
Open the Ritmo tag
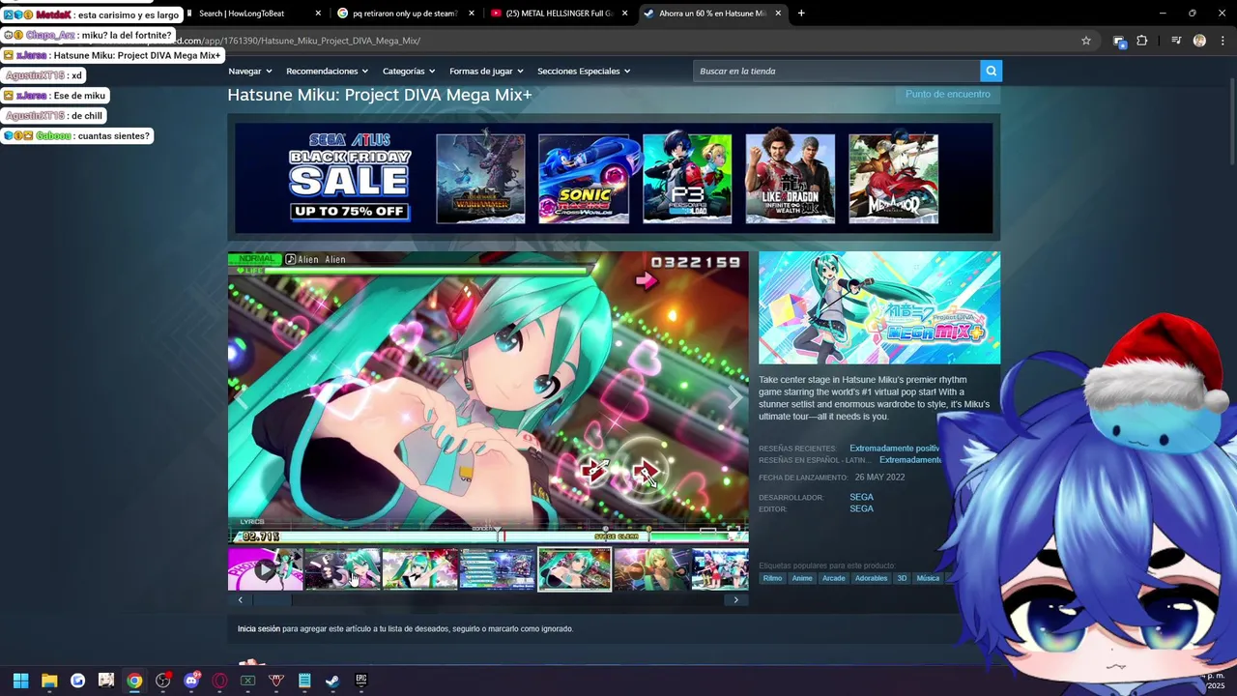coord(772,578)
